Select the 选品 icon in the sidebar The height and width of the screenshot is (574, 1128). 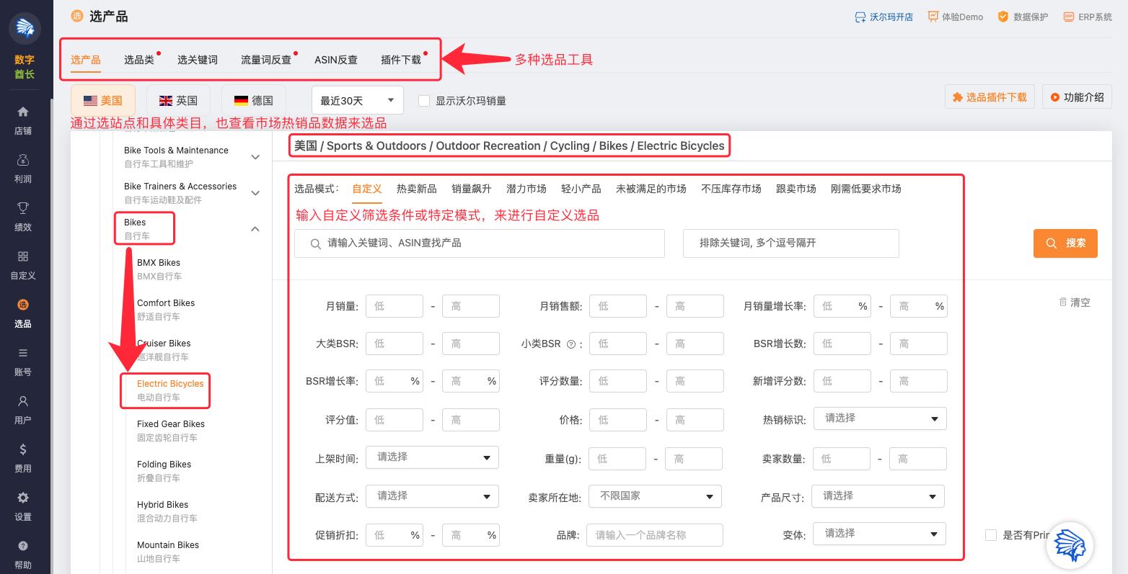click(x=22, y=313)
